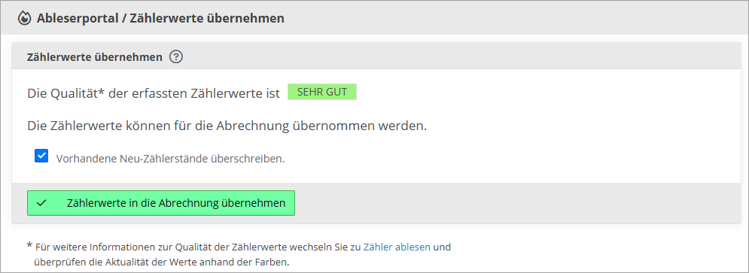
Task: Click the word 'und' after the Zähler ablesen link
Action: (443, 247)
